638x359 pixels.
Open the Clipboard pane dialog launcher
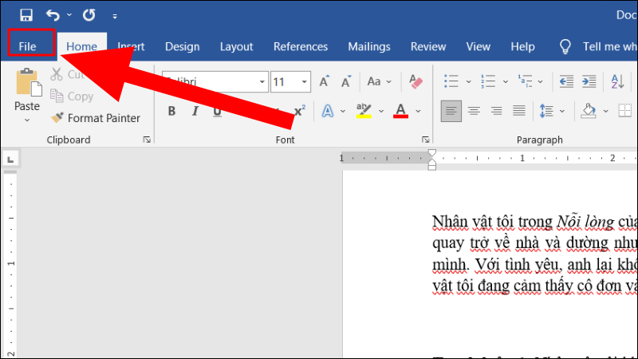[147, 140]
